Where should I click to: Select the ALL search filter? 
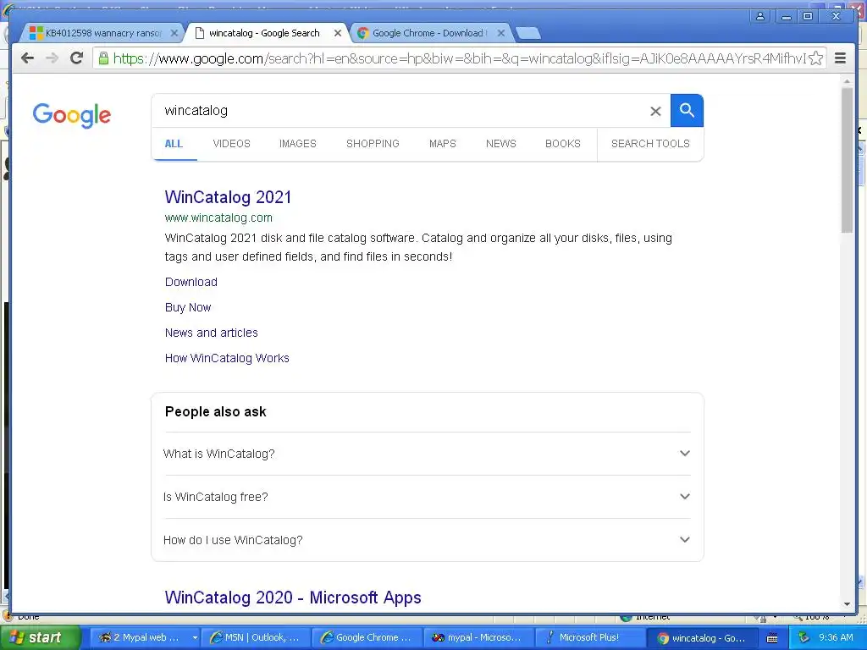coord(174,144)
